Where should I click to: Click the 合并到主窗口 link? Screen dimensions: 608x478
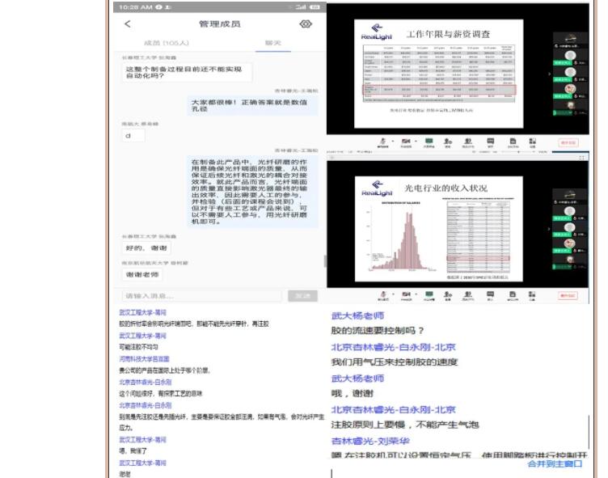tap(555, 463)
